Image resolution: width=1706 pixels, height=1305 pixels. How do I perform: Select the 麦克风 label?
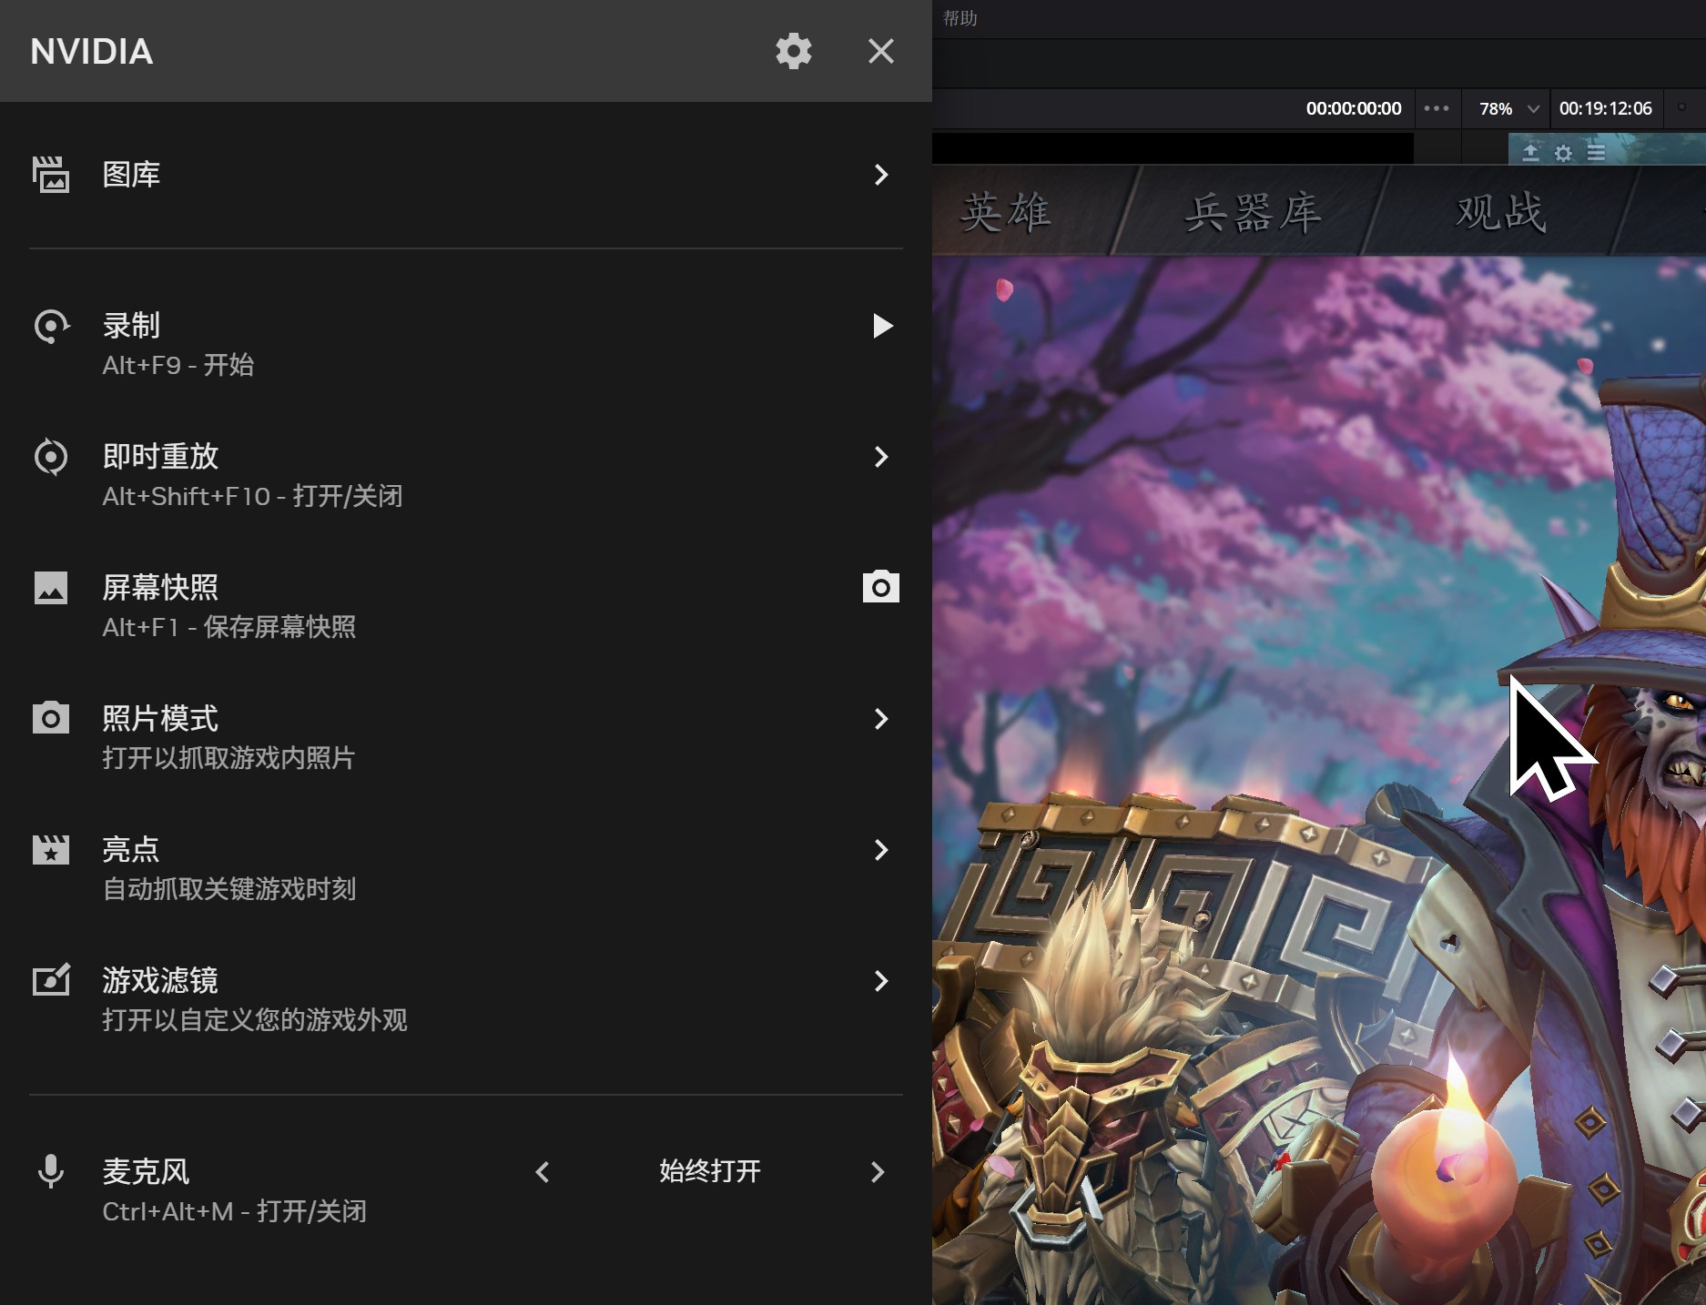click(x=146, y=1171)
